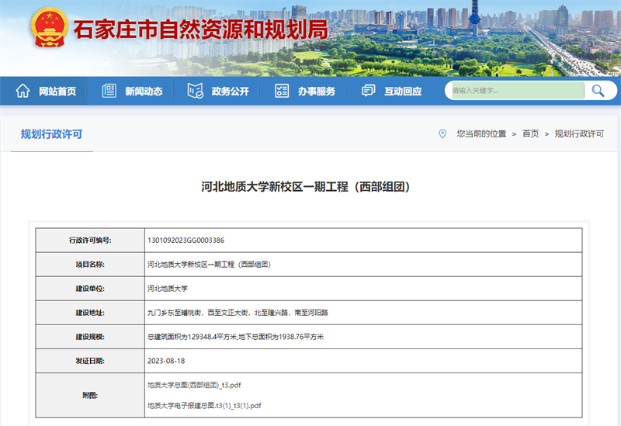The image size is (621, 426).
Task: Select the 河北地质大学 construction unit value
Action: [168, 289]
